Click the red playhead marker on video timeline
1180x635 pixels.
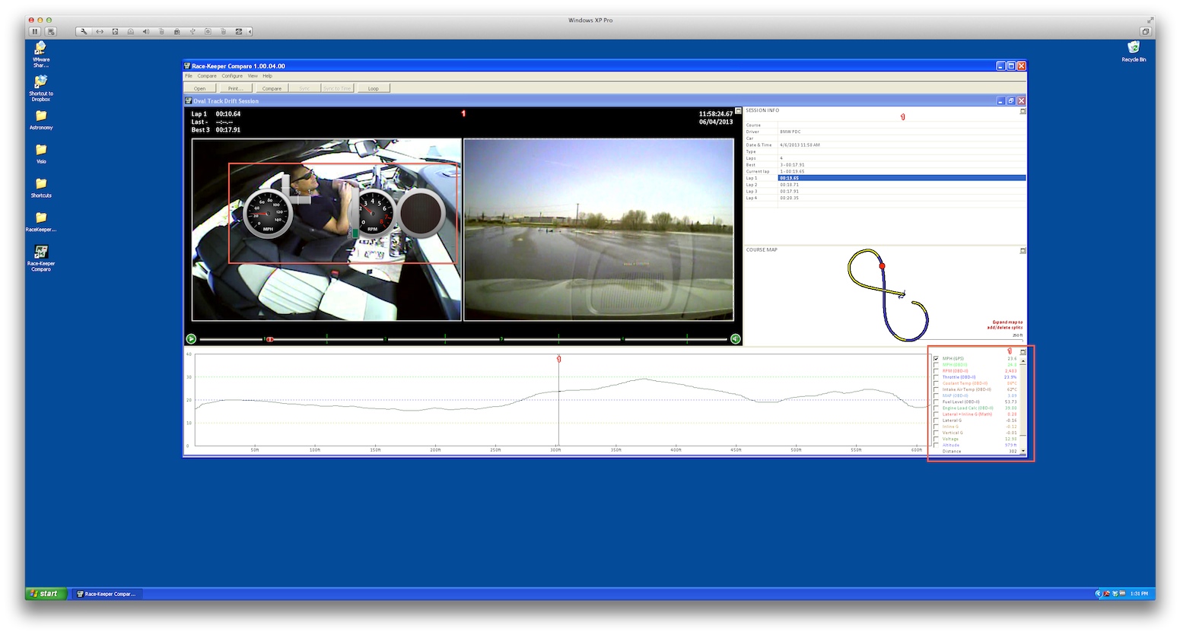(269, 339)
